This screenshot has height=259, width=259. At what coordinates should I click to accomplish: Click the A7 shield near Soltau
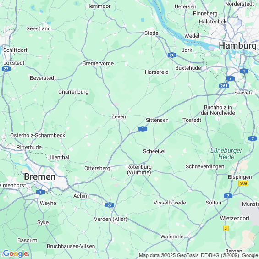(x=228, y=196)
